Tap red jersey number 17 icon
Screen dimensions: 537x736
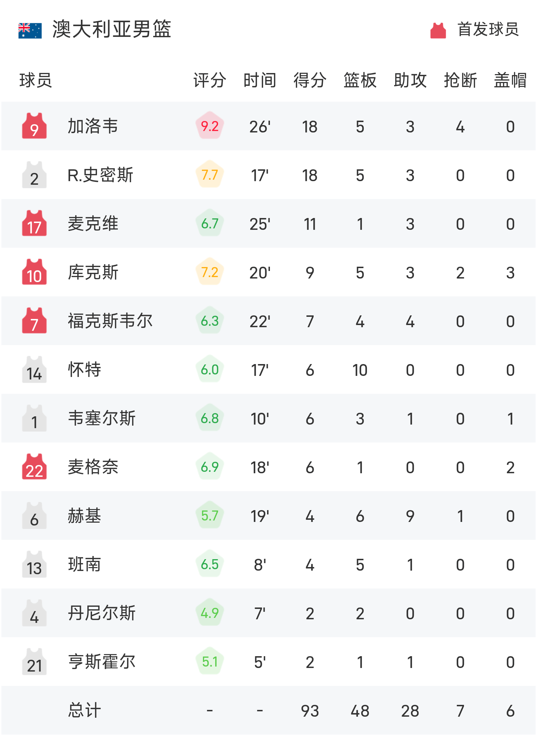pos(34,223)
